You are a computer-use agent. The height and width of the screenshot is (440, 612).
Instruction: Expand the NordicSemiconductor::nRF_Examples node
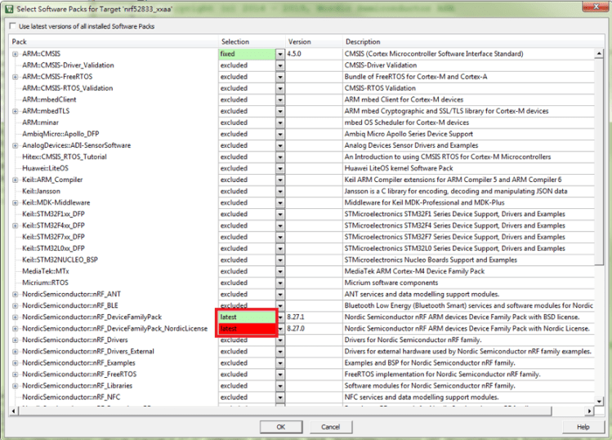coord(15,362)
